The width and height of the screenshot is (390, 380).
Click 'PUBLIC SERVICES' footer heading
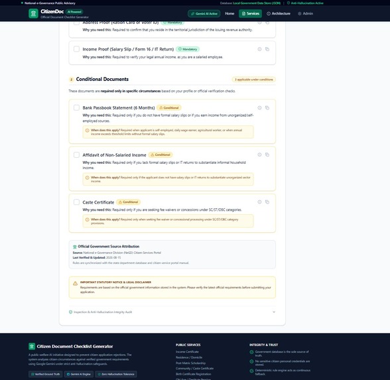click(x=188, y=345)
